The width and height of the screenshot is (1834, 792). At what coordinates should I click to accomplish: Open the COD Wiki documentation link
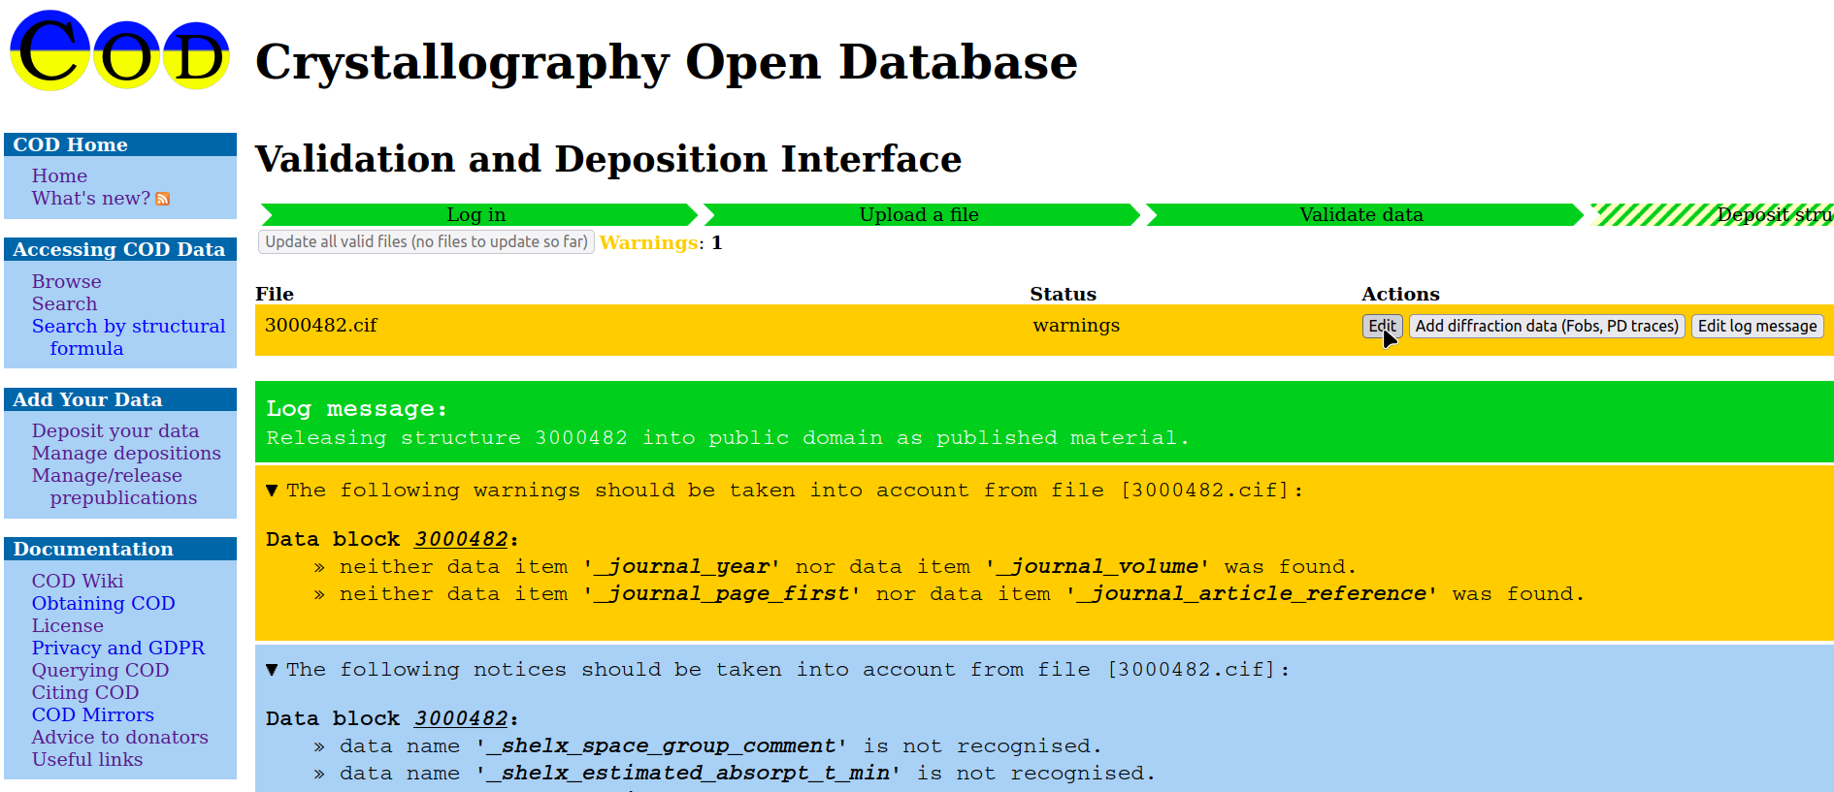click(x=78, y=581)
